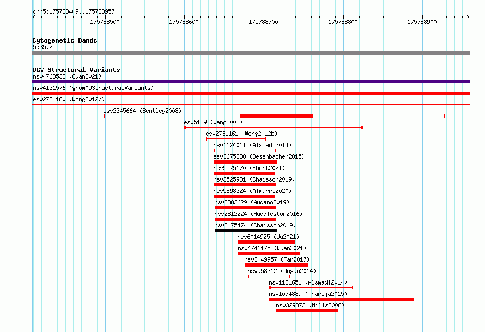Click ruler position 175788800
This screenshot has height=332, width=485.
pyautogui.click(x=343, y=22)
